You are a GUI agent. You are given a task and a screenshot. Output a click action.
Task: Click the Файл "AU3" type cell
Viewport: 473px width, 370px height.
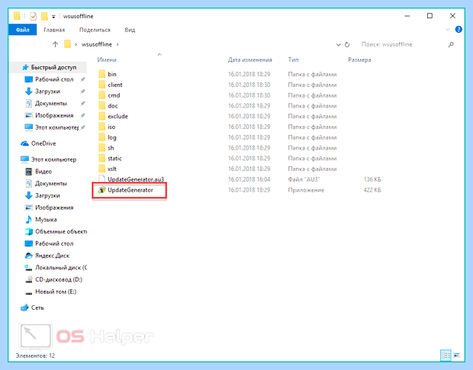tap(304, 179)
